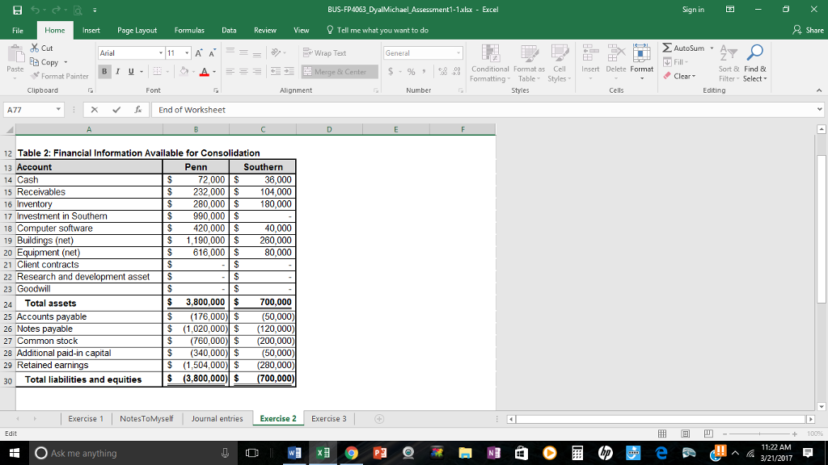The height and width of the screenshot is (465, 828).
Task: Click the Insert Function fx icon
Action: (x=137, y=110)
